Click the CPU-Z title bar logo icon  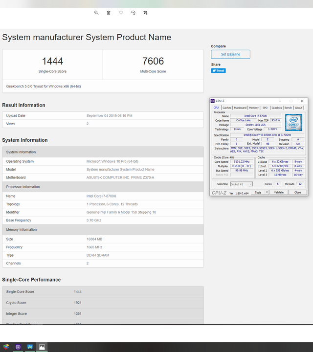(213, 101)
